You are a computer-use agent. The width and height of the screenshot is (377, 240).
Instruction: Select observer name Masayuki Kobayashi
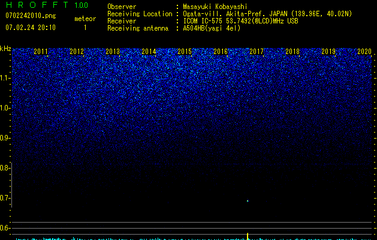(x=215, y=7)
